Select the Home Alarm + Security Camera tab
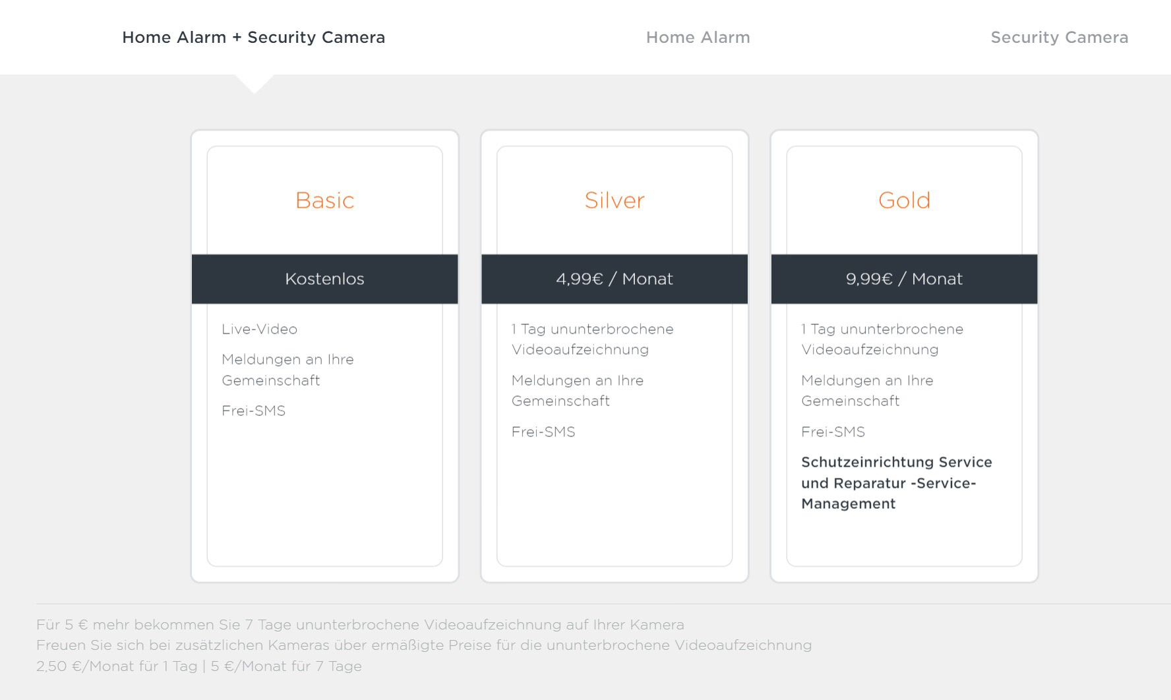 click(254, 38)
